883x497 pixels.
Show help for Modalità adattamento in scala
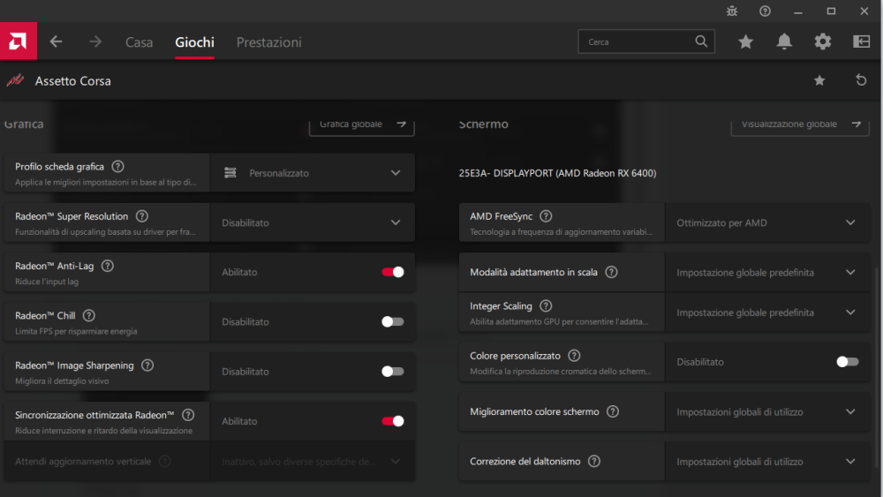(611, 273)
